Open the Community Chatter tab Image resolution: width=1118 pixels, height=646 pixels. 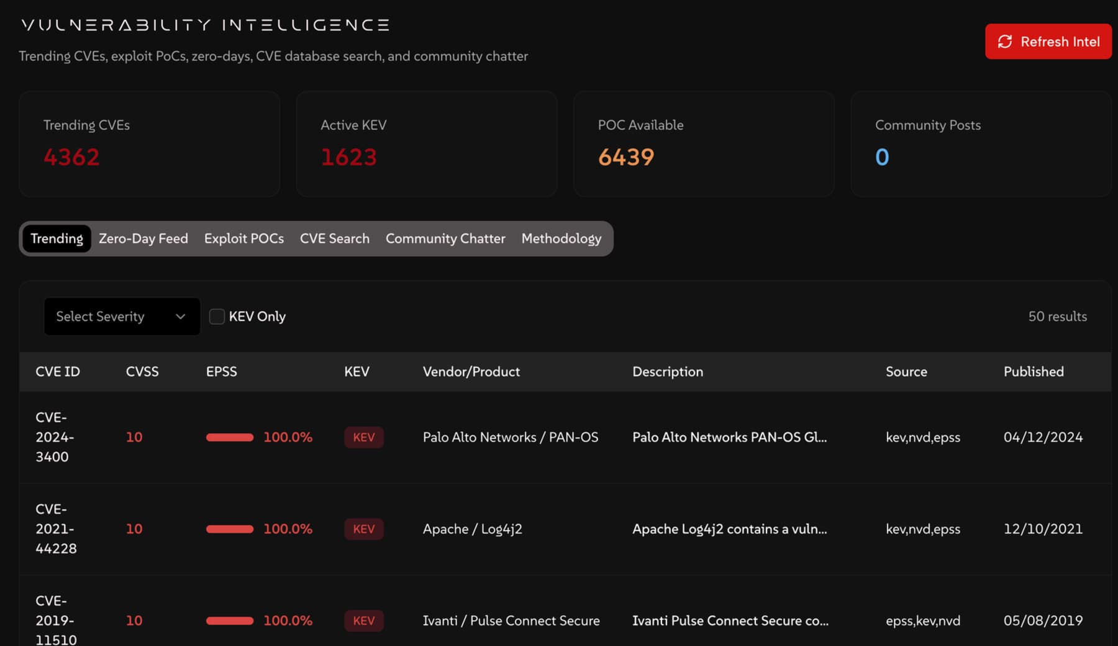tap(445, 239)
